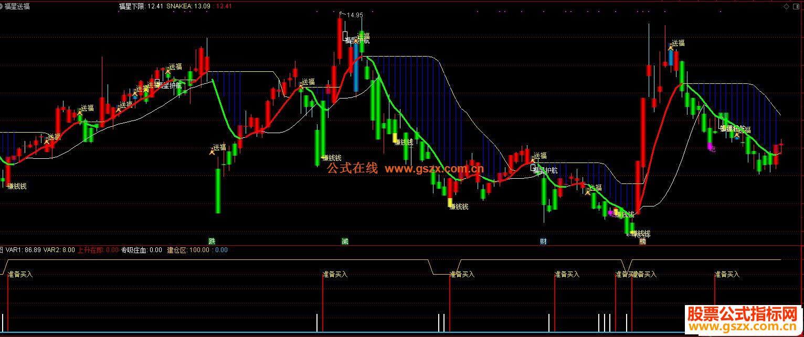Click the green 减 marker icon

point(345,242)
